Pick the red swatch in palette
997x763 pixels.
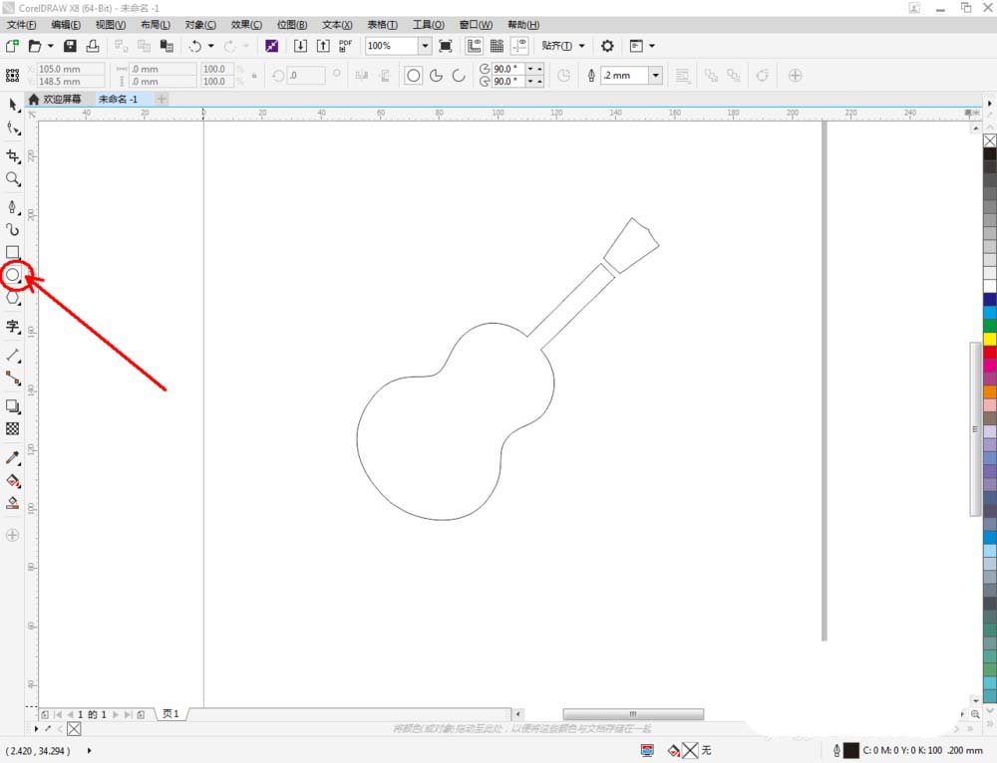tap(990, 352)
